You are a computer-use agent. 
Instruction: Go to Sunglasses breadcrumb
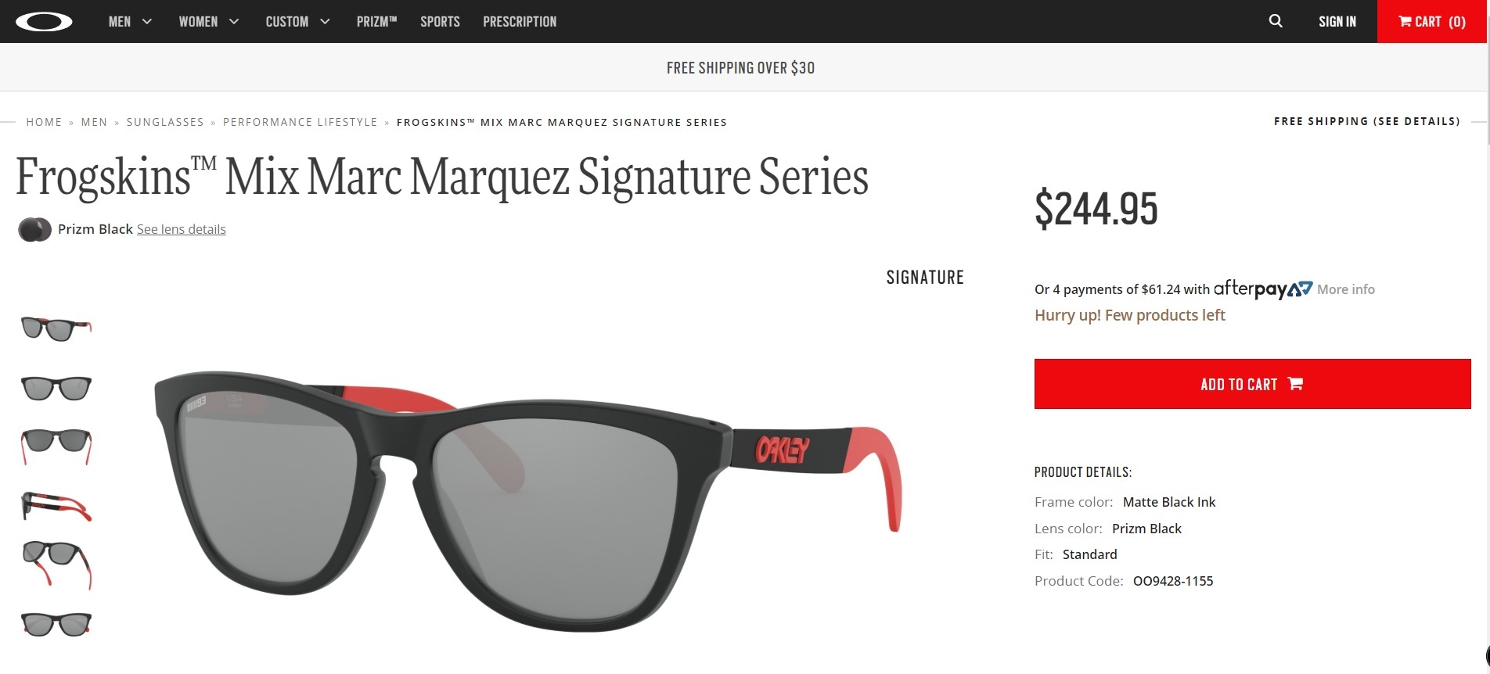click(x=165, y=122)
